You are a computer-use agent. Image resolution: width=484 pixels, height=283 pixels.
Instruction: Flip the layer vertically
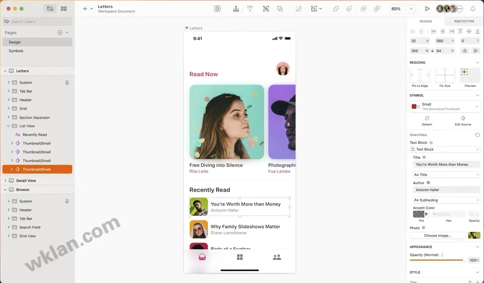point(476,51)
